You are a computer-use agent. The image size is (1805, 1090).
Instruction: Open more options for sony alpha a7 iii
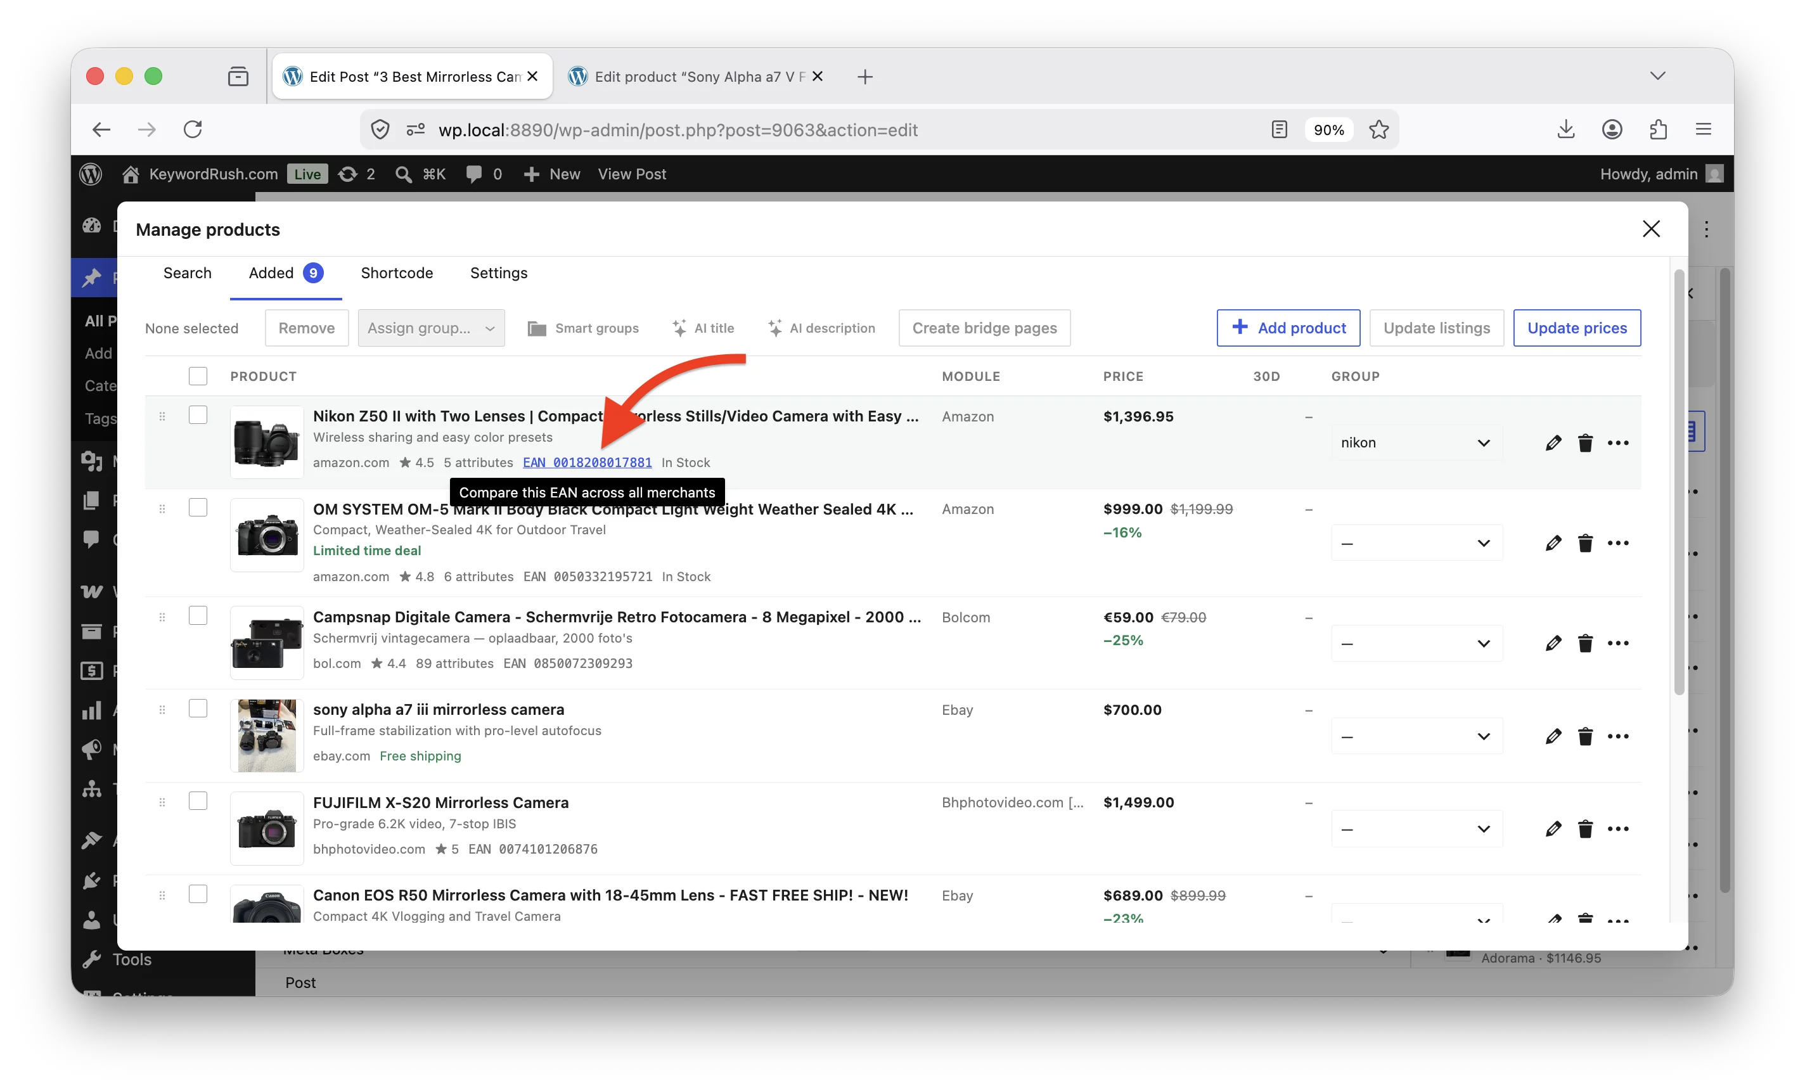(x=1617, y=736)
